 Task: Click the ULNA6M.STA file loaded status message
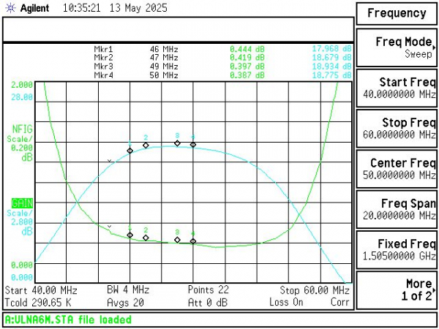[68, 319]
